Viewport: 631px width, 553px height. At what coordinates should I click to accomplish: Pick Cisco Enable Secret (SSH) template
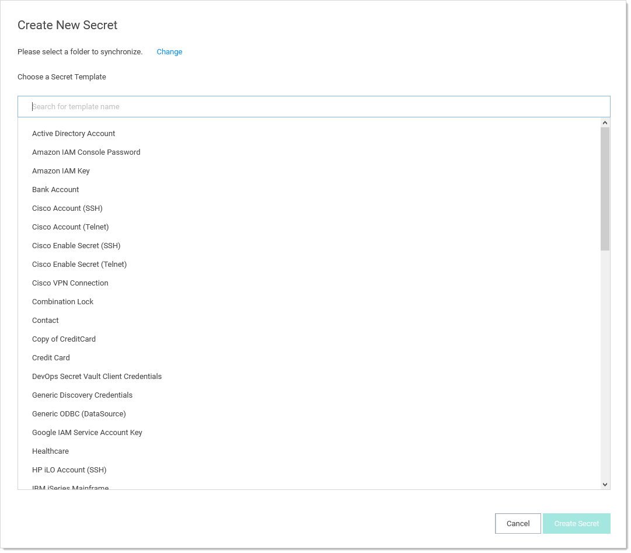(x=76, y=246)
